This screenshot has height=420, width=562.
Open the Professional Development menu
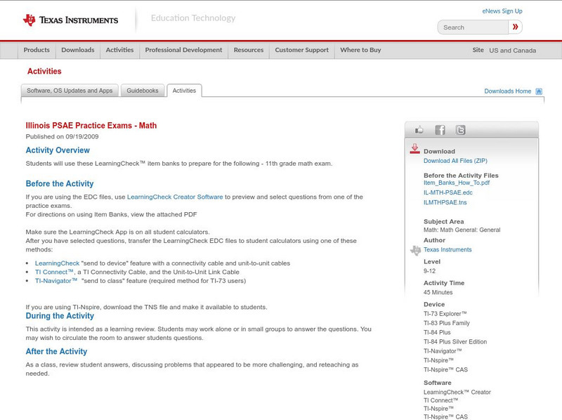click(183, 50)
